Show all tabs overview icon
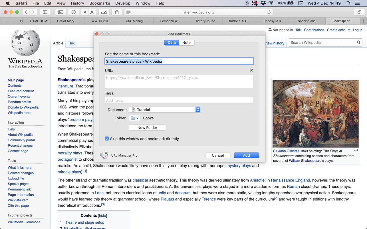This screenshot has width=367, height=229. [359, 12]
